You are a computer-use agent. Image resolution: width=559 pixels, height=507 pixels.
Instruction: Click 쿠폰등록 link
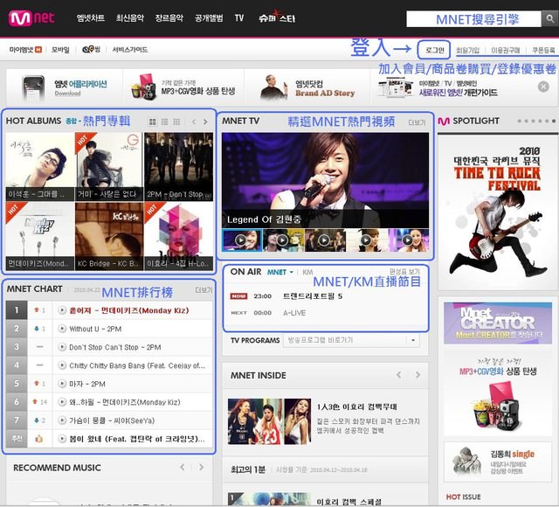pos(543,51)
